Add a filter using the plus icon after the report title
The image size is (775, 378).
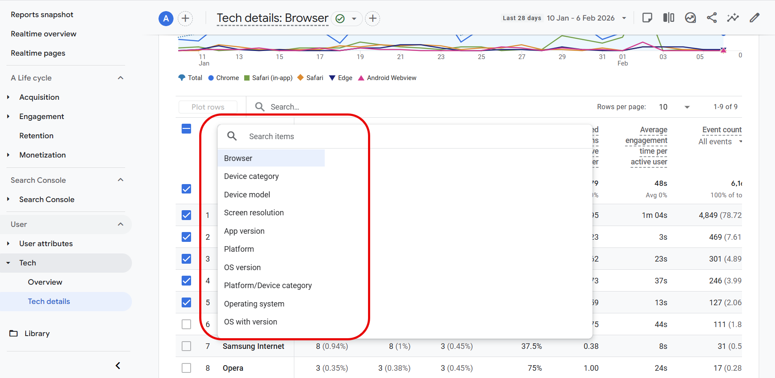[x=373, y=18]
